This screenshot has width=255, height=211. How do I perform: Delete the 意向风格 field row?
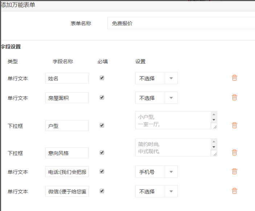[234, 153]
